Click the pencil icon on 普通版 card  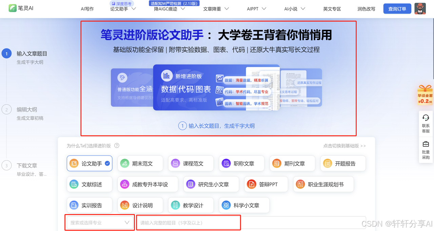point(122,78)
